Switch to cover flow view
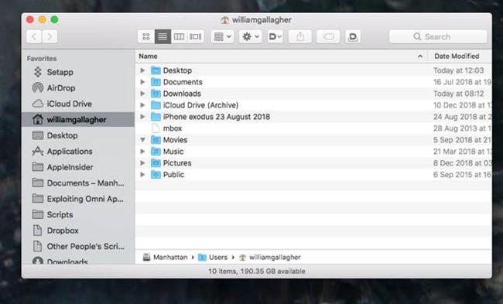Viewport: 503px width, 304px height. coord(196,36)
